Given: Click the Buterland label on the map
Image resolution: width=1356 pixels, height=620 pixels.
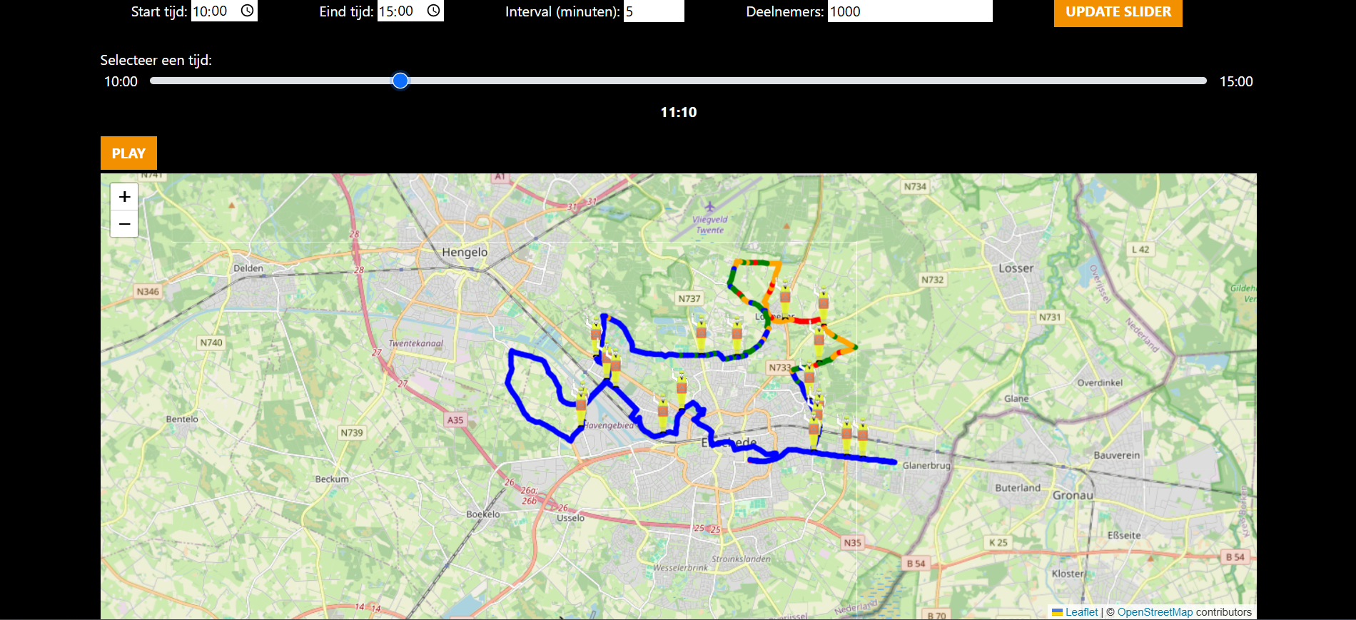Looking at the screenshot, I should (x=1018, y=488).
